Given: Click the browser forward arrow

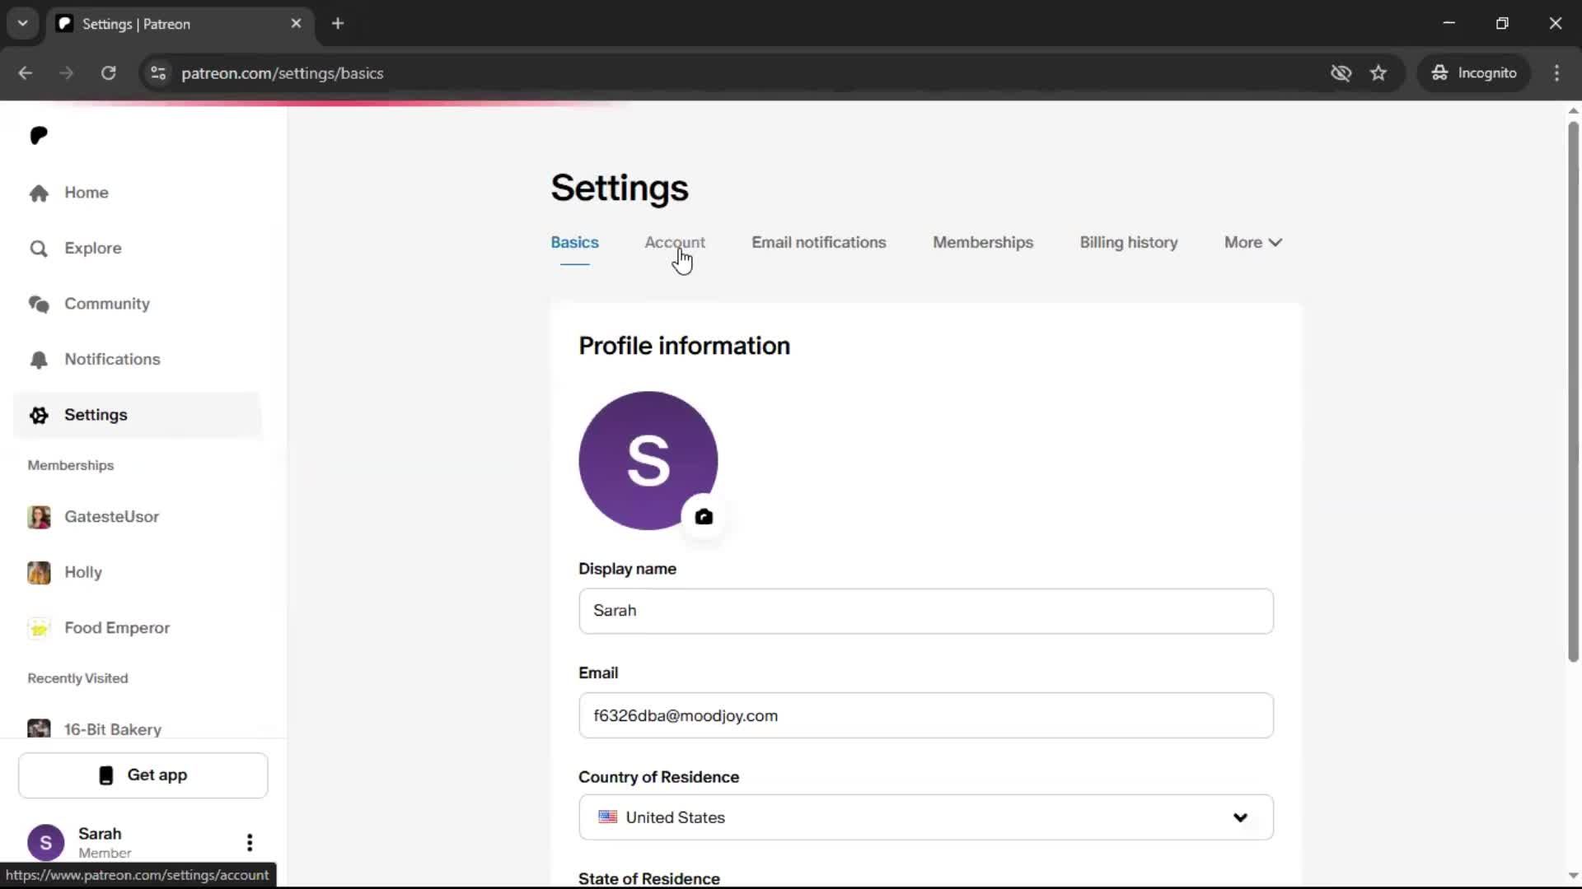Looking at the screenshot, I should [x=67, y=73].
